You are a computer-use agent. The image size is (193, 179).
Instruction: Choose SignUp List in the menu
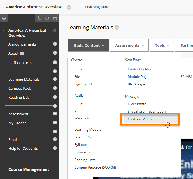(83, 84)
